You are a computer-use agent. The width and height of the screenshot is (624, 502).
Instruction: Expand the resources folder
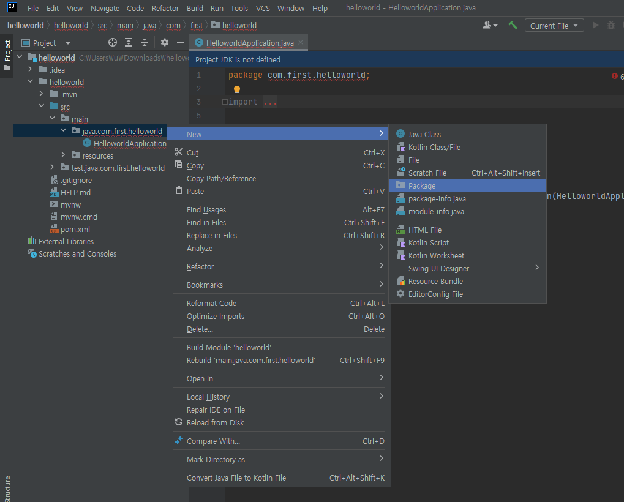click(x=63, y=155)
